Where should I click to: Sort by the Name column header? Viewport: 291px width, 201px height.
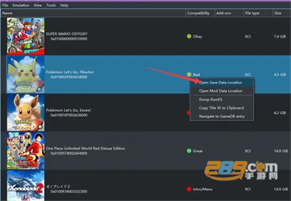[x=93, y=13]
